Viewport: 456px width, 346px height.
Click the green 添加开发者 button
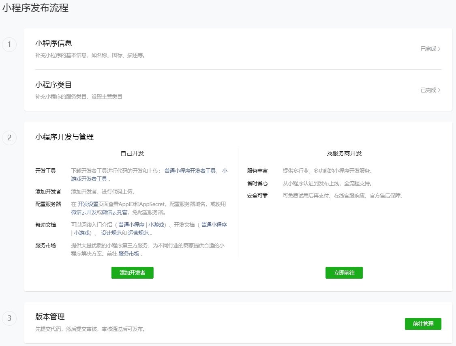click(x=132, y=273)
